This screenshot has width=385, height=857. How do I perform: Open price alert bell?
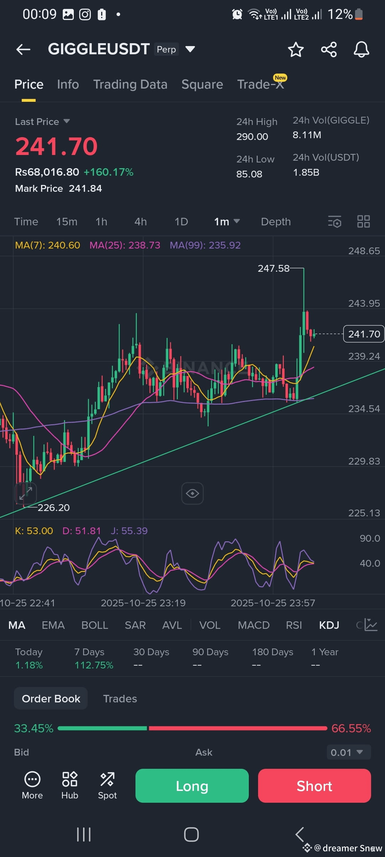point(361,49)
